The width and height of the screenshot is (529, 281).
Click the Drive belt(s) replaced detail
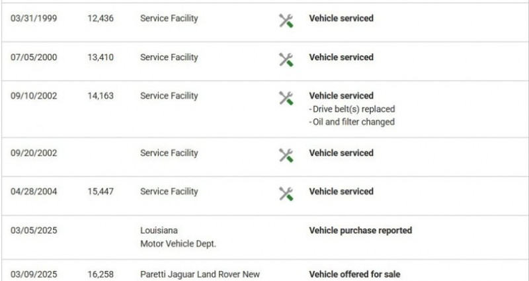[x=352, y=108]
